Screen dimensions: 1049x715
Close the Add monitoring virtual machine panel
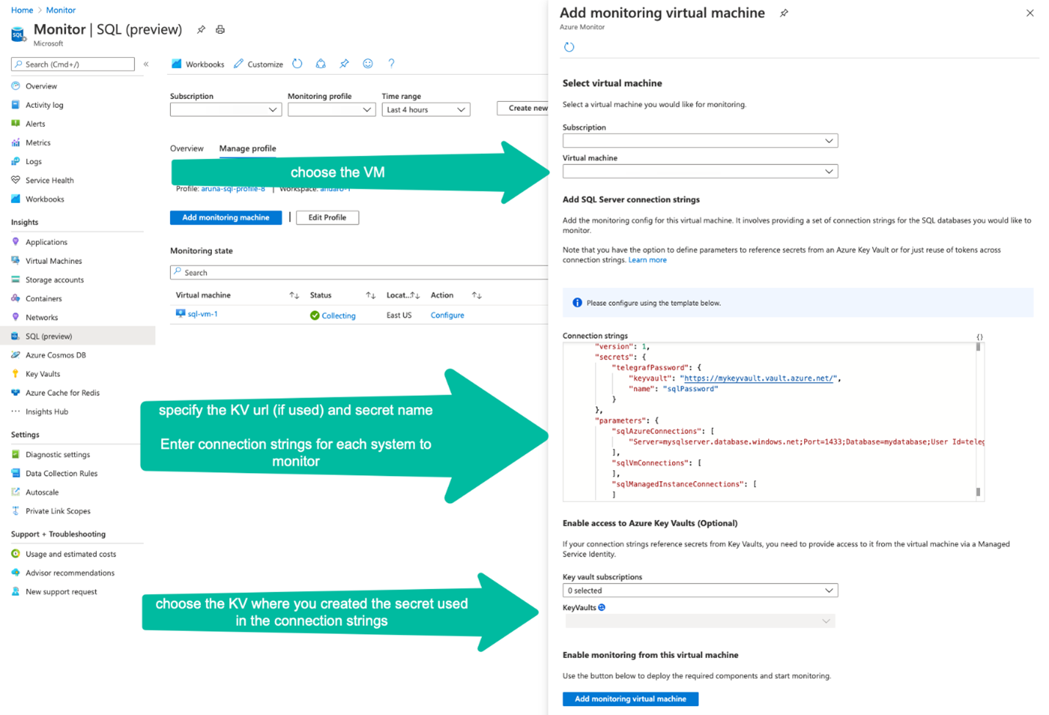point(1030,13)
